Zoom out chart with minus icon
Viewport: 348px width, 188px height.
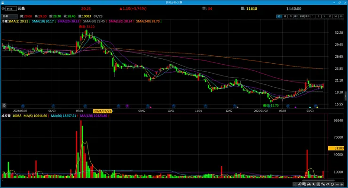point(337,184)
